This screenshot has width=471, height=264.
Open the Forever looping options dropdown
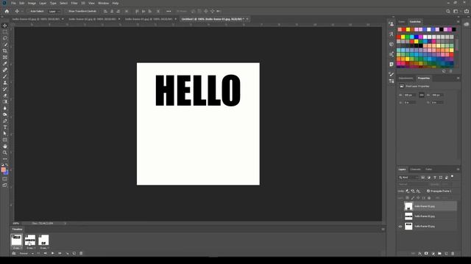click(x=26, y=253)
